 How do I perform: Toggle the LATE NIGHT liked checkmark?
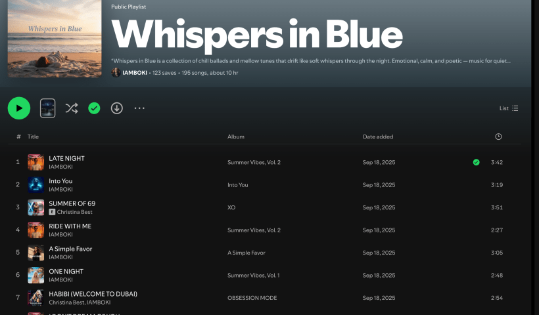click(x=476, y=162)
